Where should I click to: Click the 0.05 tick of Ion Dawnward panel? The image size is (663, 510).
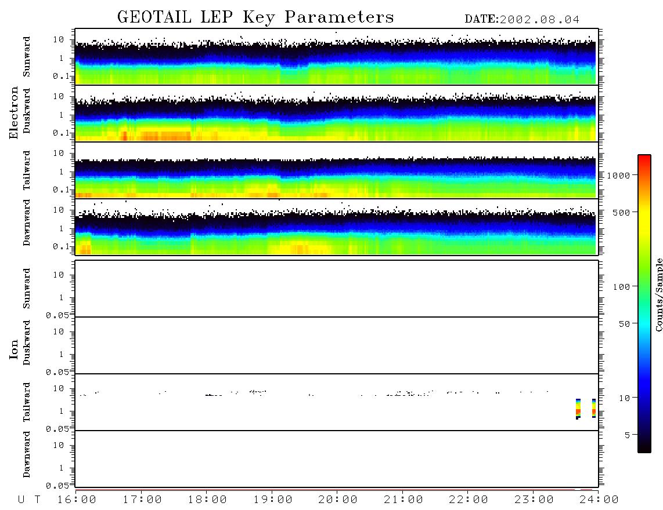click(x=57, y=486)
